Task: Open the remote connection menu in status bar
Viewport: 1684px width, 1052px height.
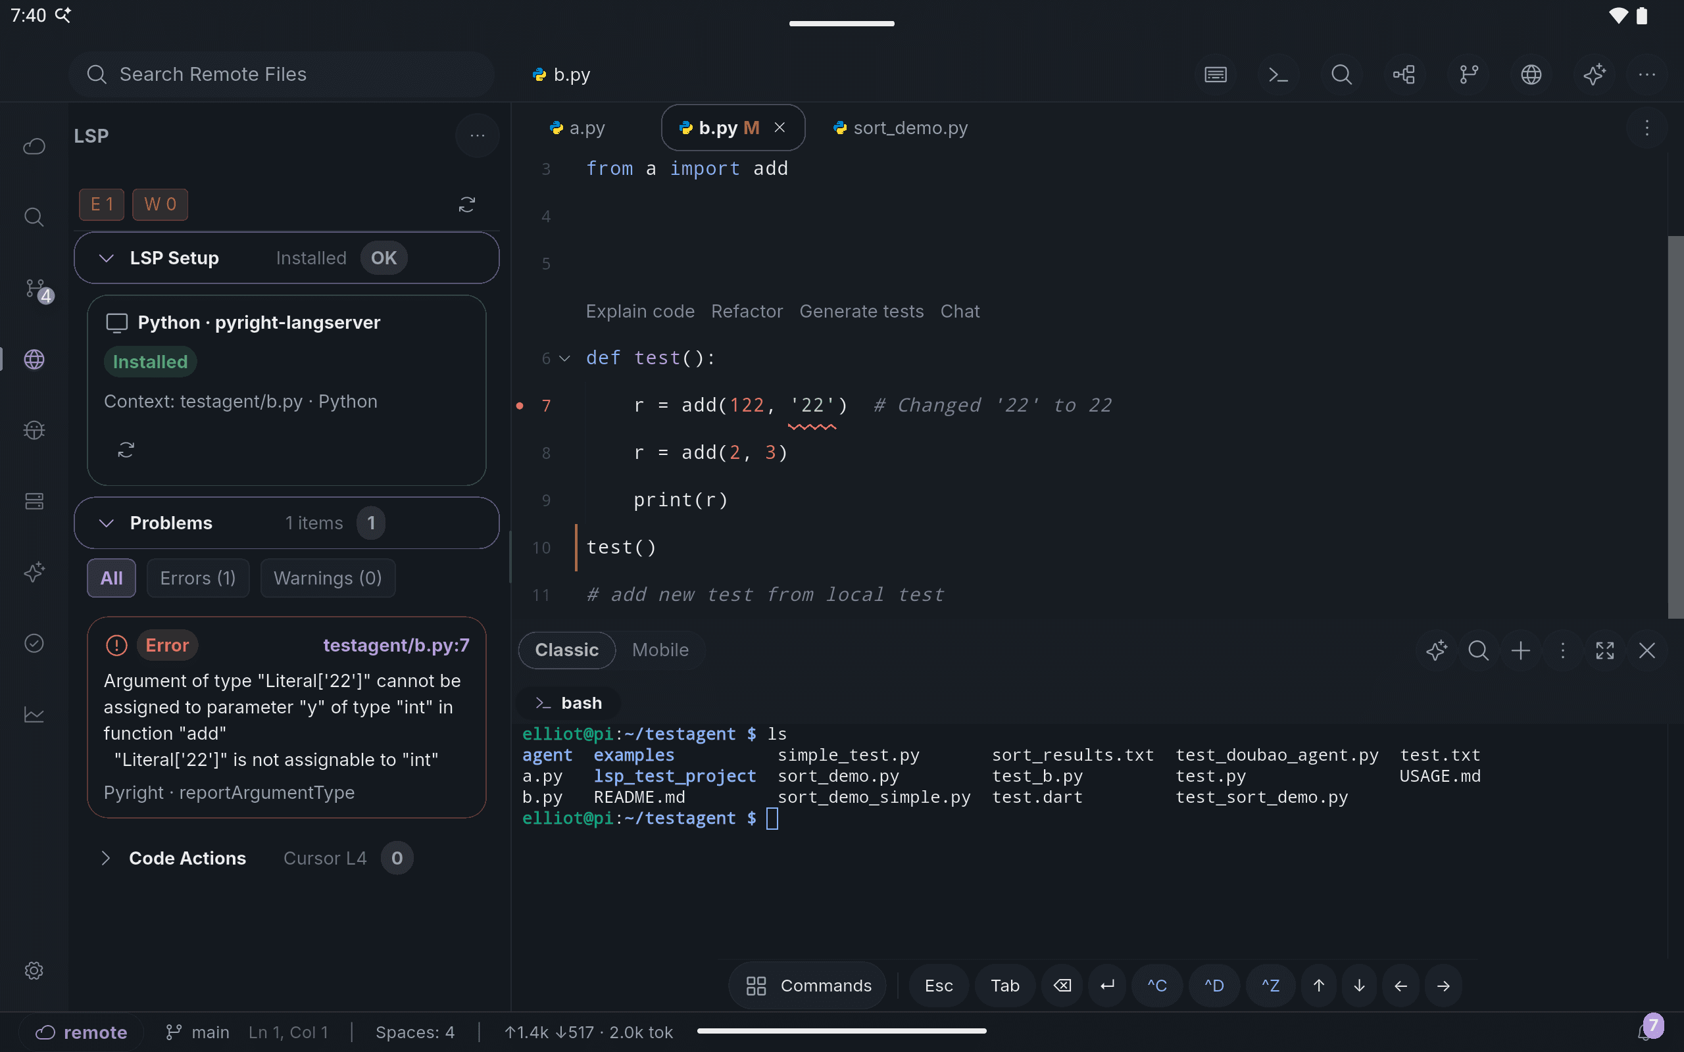Action: 82,1032
